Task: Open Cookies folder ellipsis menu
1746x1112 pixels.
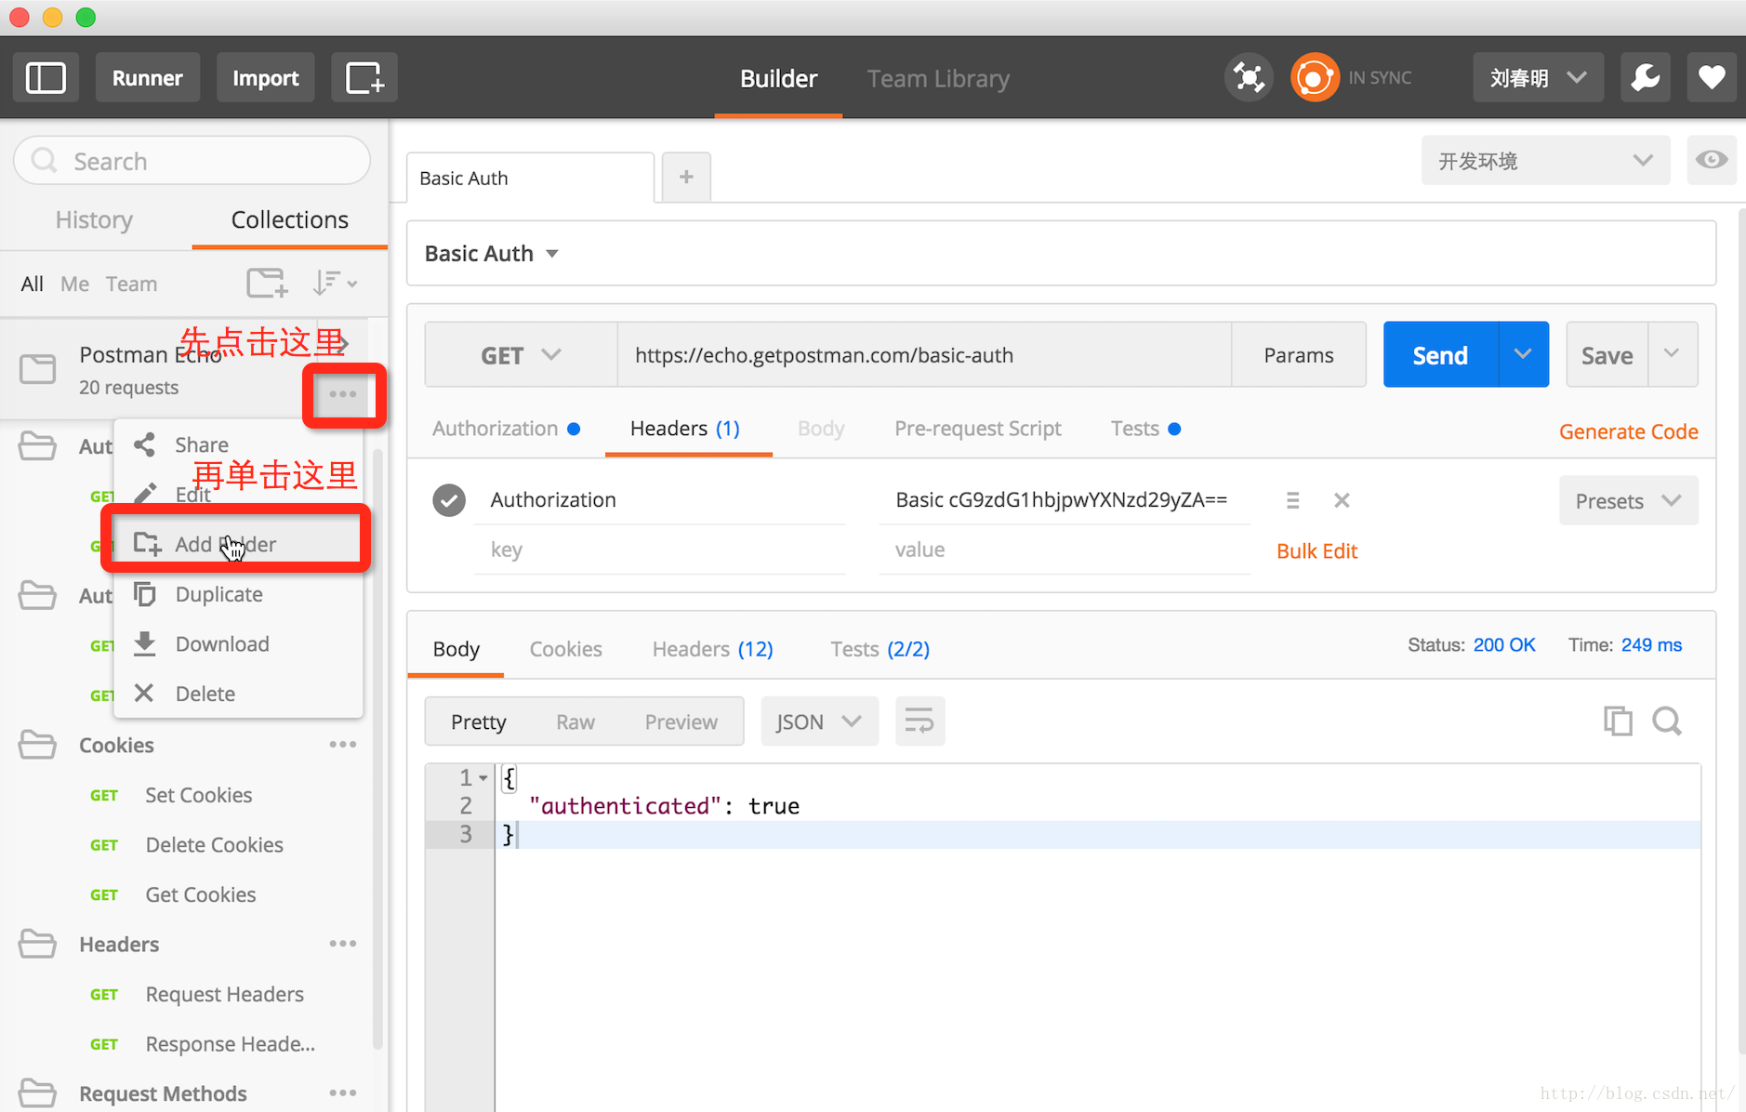Action: click(x=343, y=745)
